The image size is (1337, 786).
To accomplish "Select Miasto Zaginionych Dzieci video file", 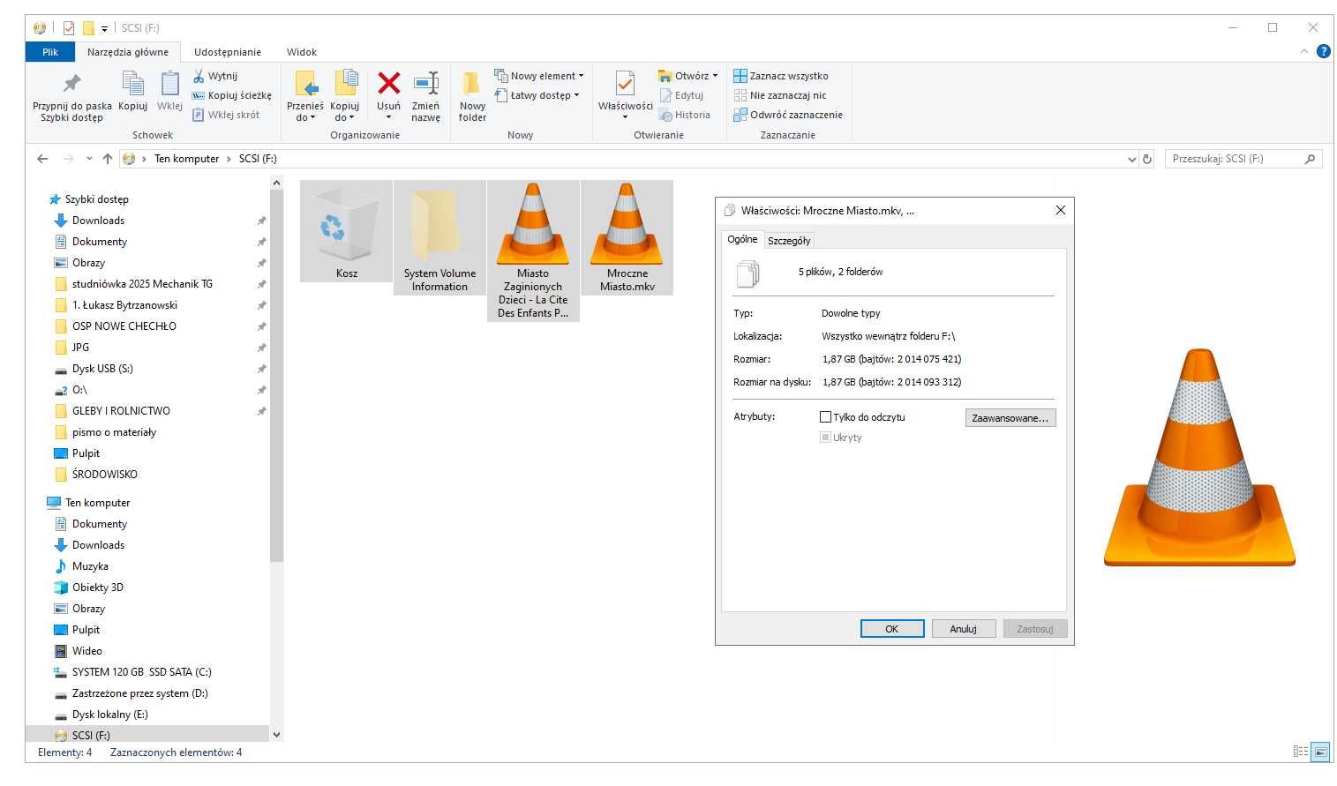I will [x=533, y=251].
